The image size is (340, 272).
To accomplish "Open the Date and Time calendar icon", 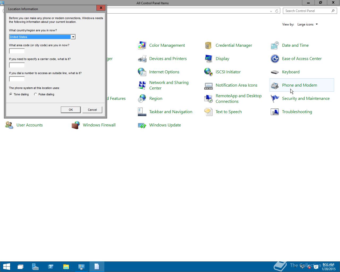I will [275, 45].
